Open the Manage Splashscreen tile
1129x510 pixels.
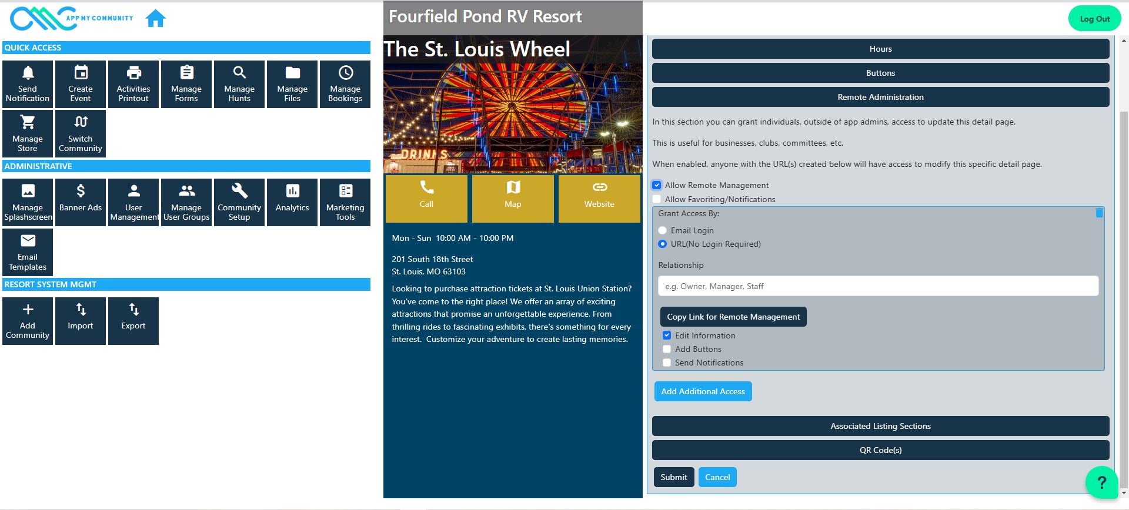(28, 203)
